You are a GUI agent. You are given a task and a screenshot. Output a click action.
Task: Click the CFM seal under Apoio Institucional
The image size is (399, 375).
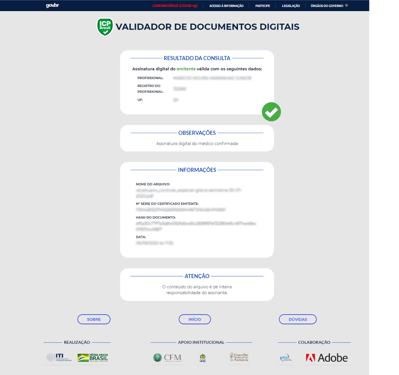(167, 358)
